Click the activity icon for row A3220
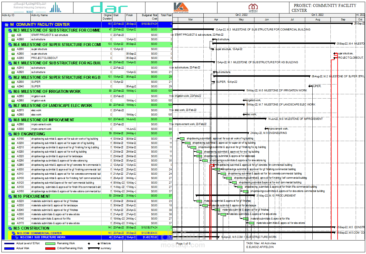 (x=13, y=201)
